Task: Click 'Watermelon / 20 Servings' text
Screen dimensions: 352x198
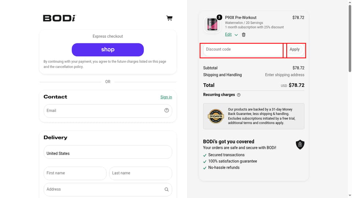Action: click(244, 23)
